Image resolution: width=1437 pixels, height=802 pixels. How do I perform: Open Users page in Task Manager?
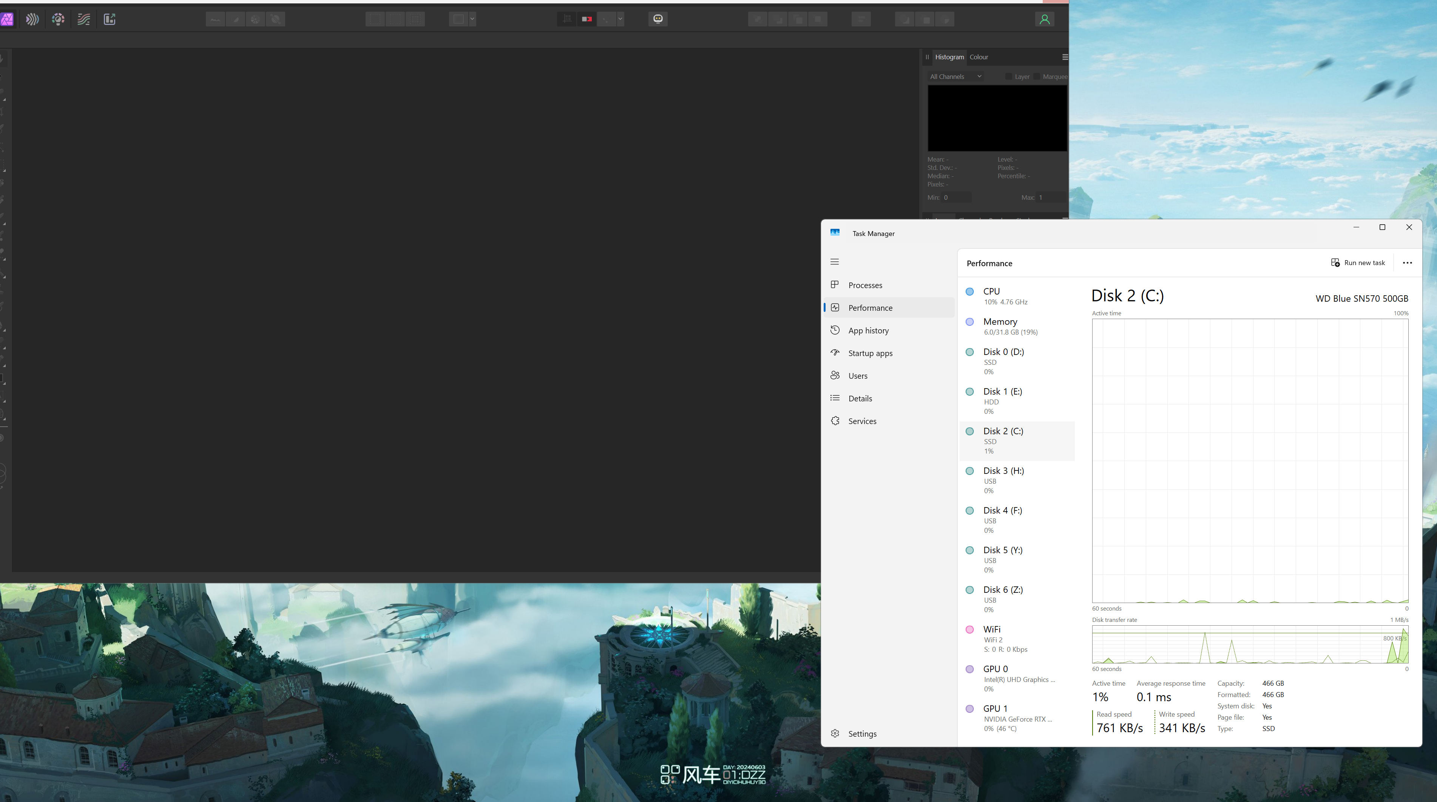click(889, 376)
